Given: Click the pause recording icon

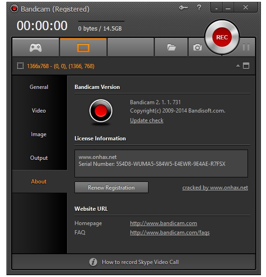Looking at the screenshot, I should [x=246, y=47].
